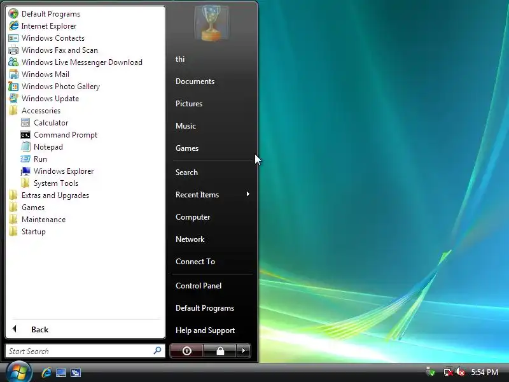Image resolution: width=509 pixels, height=382 pixels.
Task: Open the Run icon
Action: [25, 159]
